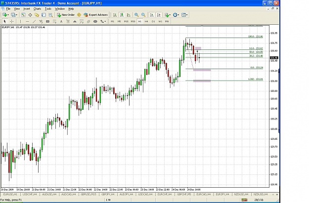
Task: Expand the Indicators dropdown arrow
Action: (x=170, y=15)
